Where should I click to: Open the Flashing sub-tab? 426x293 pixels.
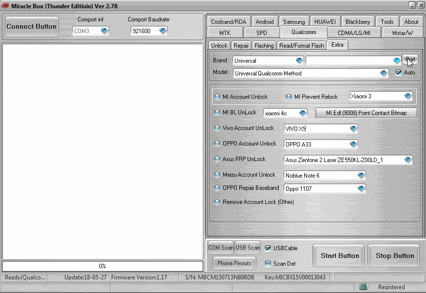pos(264,46)
